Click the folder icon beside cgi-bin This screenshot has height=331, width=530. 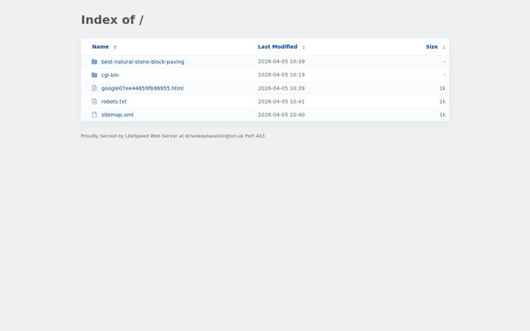click(94, 75)
